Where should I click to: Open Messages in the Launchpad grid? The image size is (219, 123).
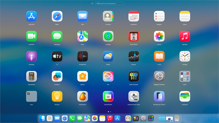coord(57,36)
